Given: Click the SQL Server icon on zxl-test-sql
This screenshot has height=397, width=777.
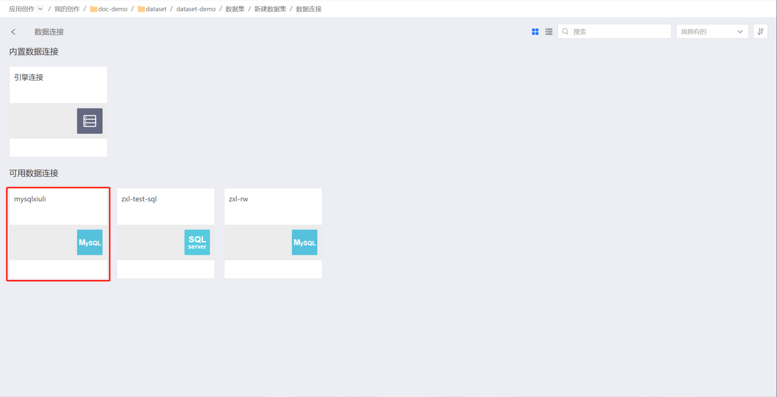Looking at the screenshot, I should pyautogui.click(x=197, y=242).
